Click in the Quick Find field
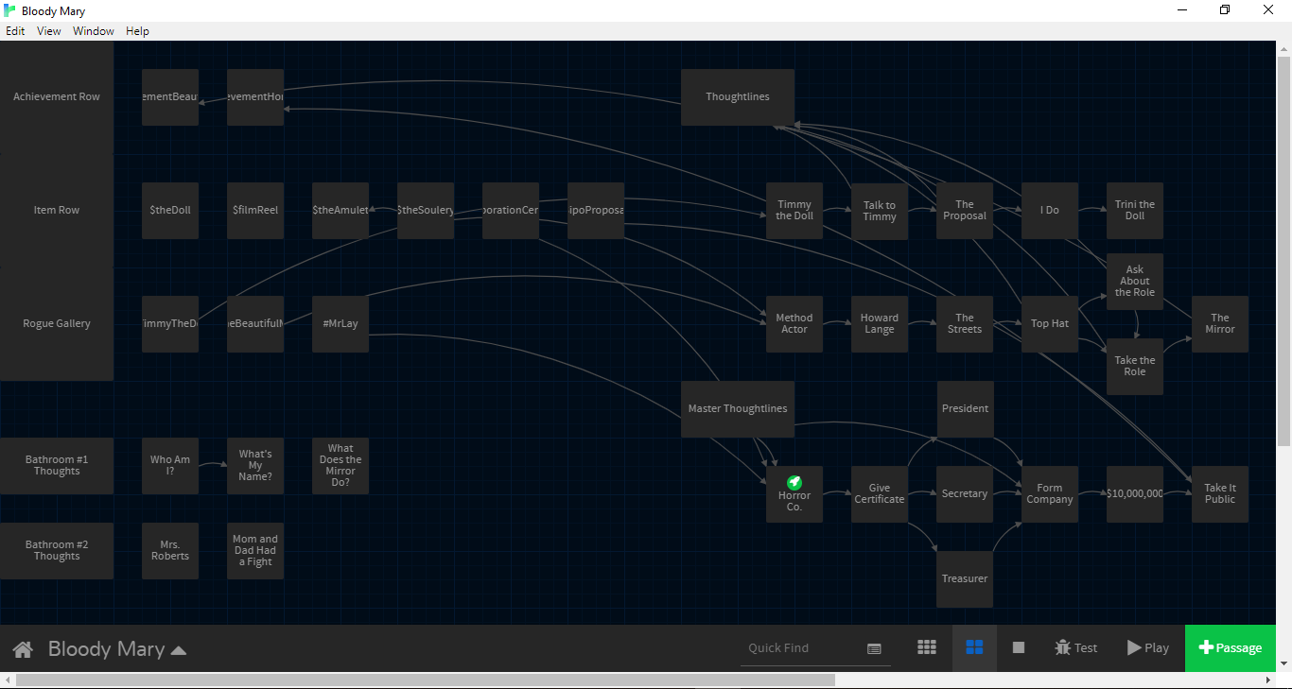The image size is (1292, 689). 799,648
